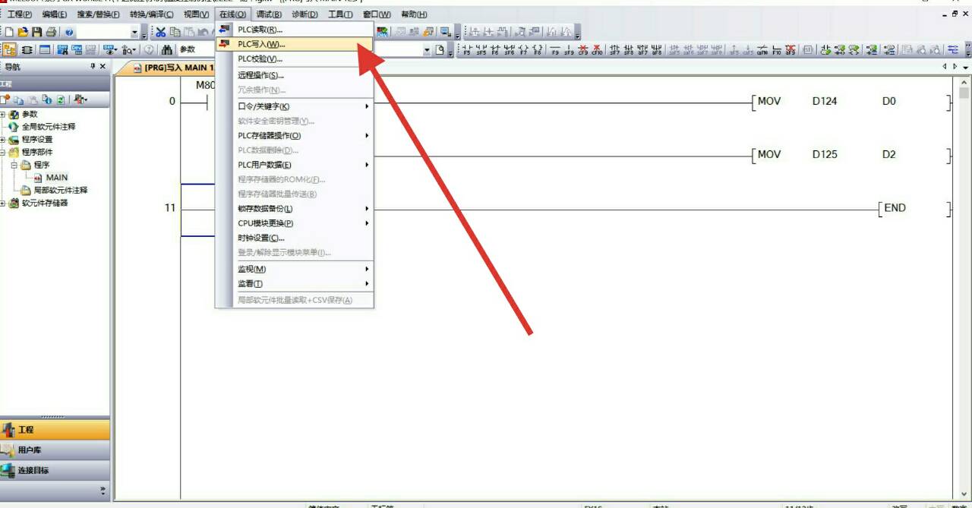This screenshot has height=508, width=972.
Task: Insert horizontal line using F9 icon
Action: coord(555,50)
